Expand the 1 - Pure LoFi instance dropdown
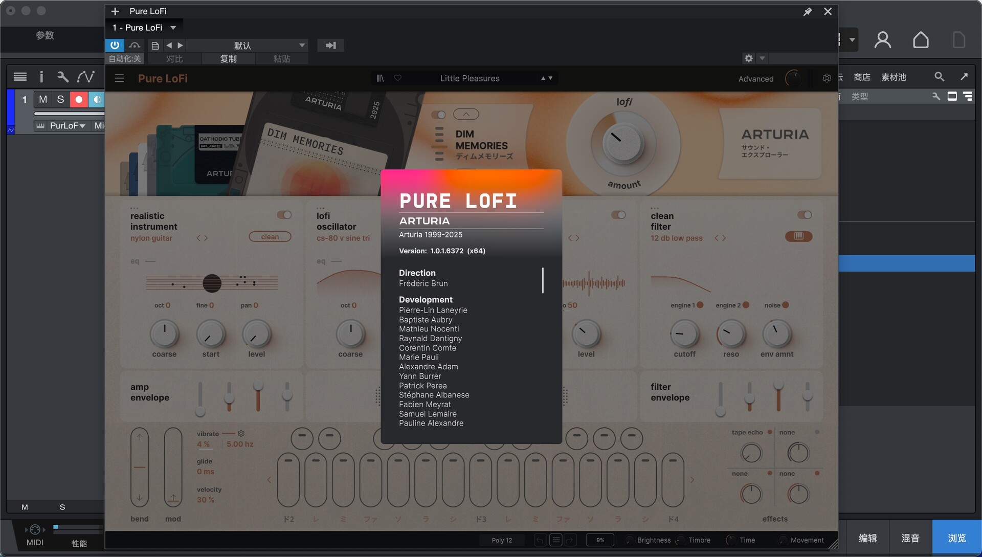This screenshot has width=982, height=557. pos(173,28)
